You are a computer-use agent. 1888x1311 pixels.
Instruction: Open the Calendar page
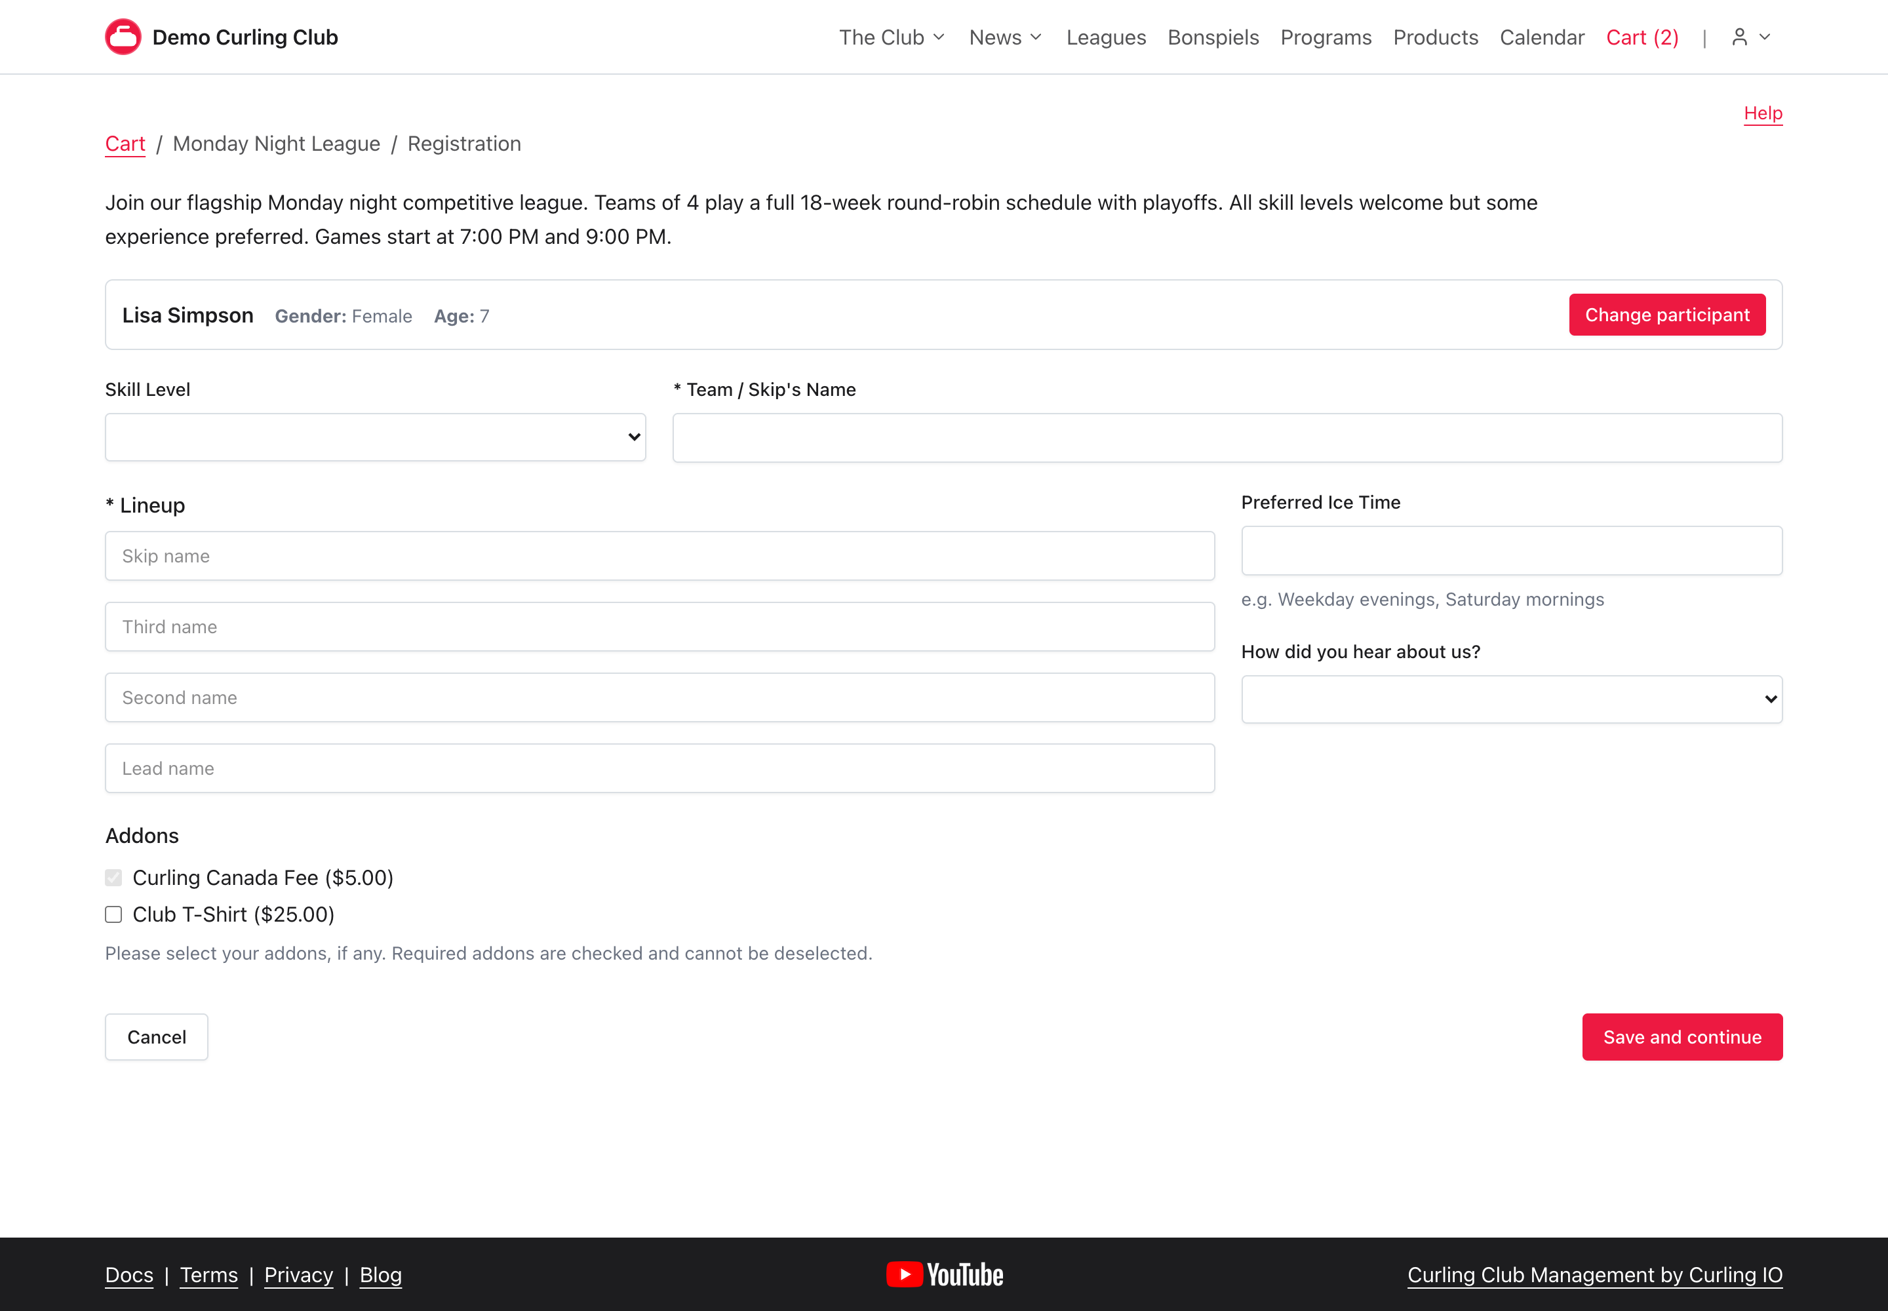coord(1541,37)
